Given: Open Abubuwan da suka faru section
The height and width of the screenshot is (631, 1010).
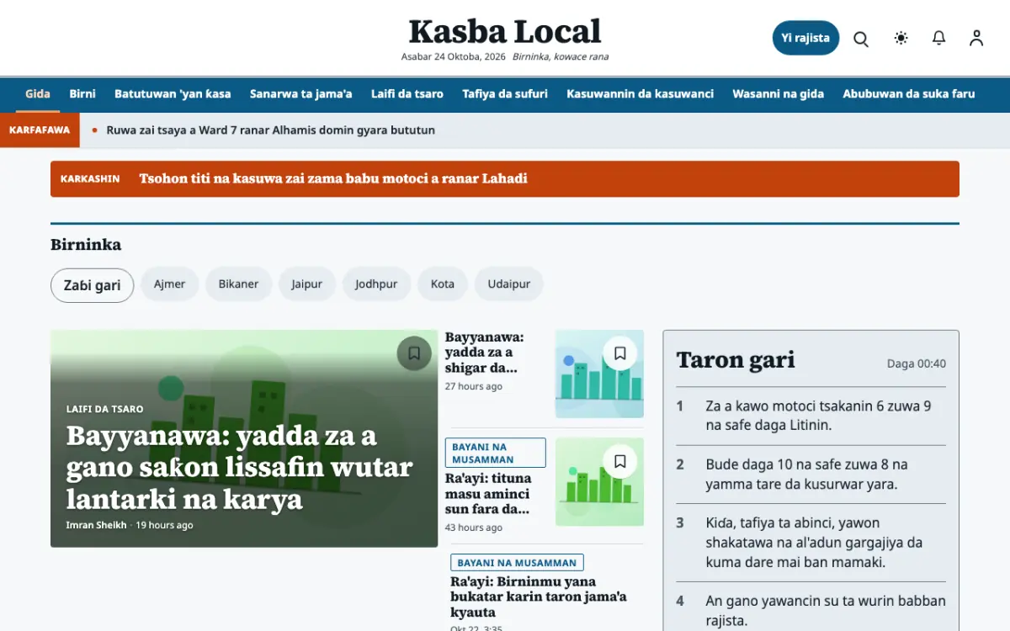Looking at the screenshot, I should coord(909,93).
